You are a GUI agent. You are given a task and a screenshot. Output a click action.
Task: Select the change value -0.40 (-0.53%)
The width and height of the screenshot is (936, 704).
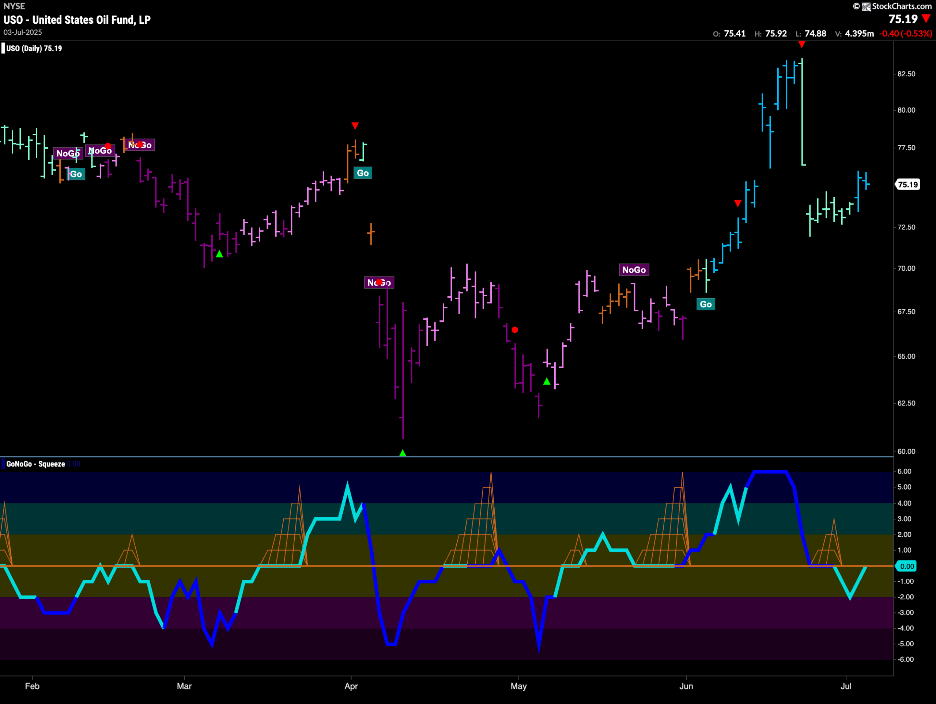click(x=906, y=33)
